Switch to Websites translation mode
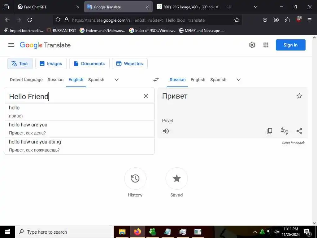 click(x=130, y=64)
